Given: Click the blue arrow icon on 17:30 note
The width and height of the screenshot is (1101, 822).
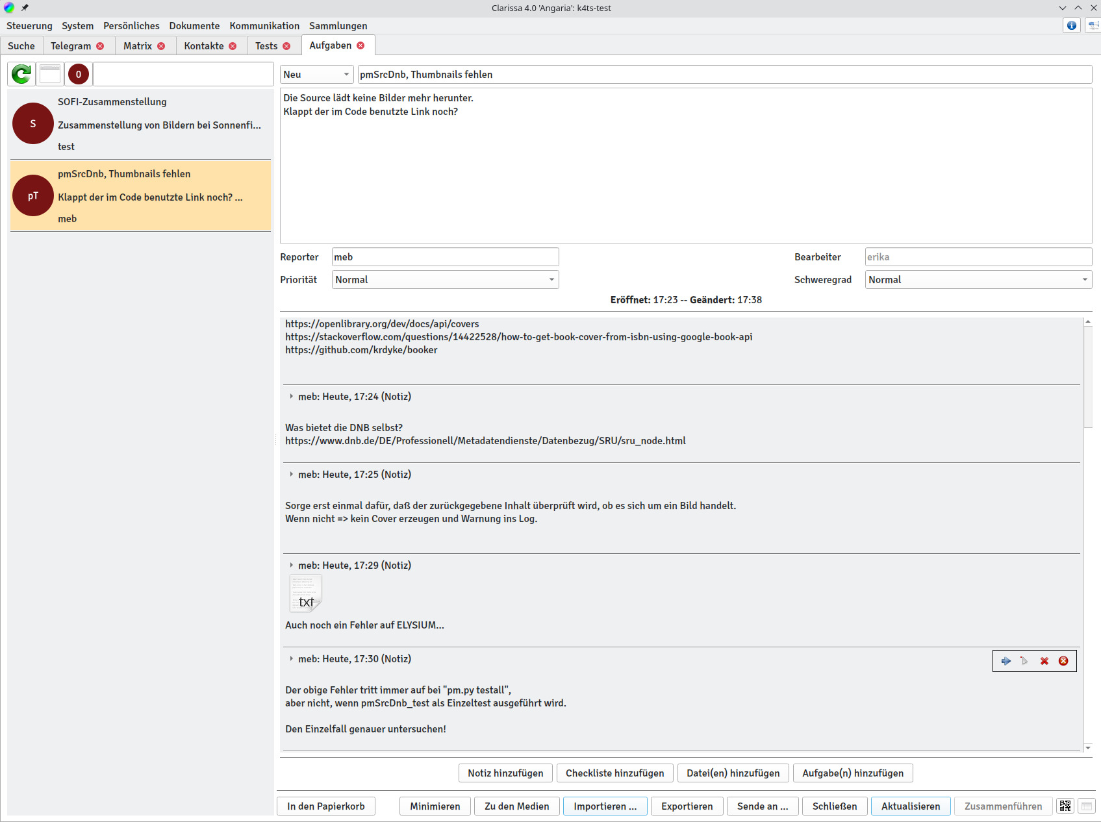Looking at the screenshot, I should pos(1006,661).
